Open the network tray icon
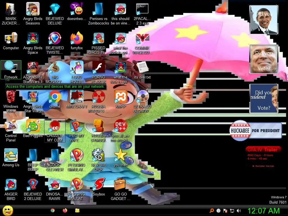This screenshot has height=216, width=288. [232, 211]
